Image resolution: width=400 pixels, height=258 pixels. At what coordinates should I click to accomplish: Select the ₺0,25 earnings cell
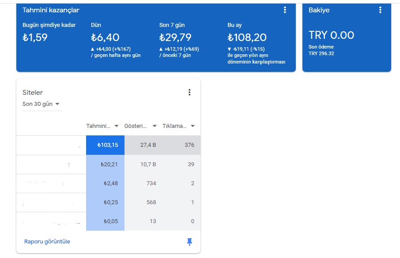click(105, 202)
